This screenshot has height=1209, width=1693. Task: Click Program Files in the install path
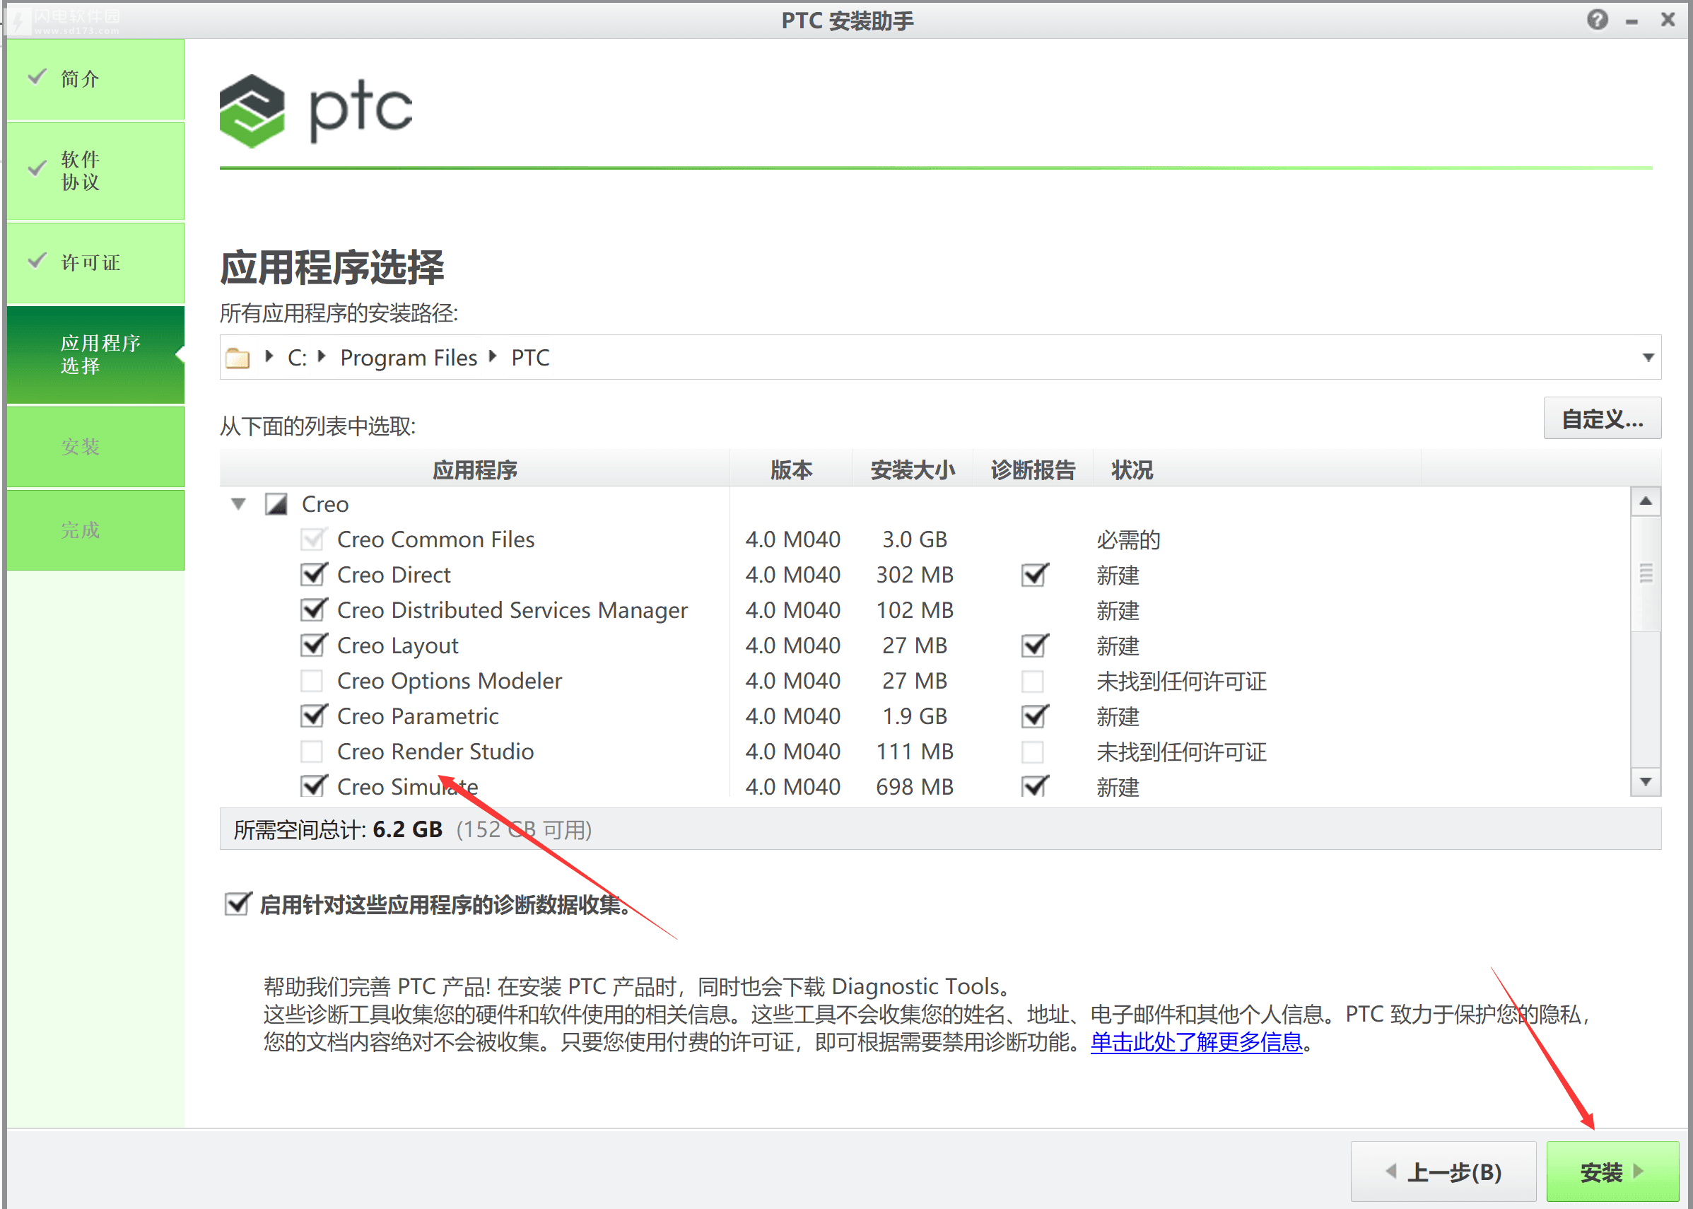[x=409, y=358]
